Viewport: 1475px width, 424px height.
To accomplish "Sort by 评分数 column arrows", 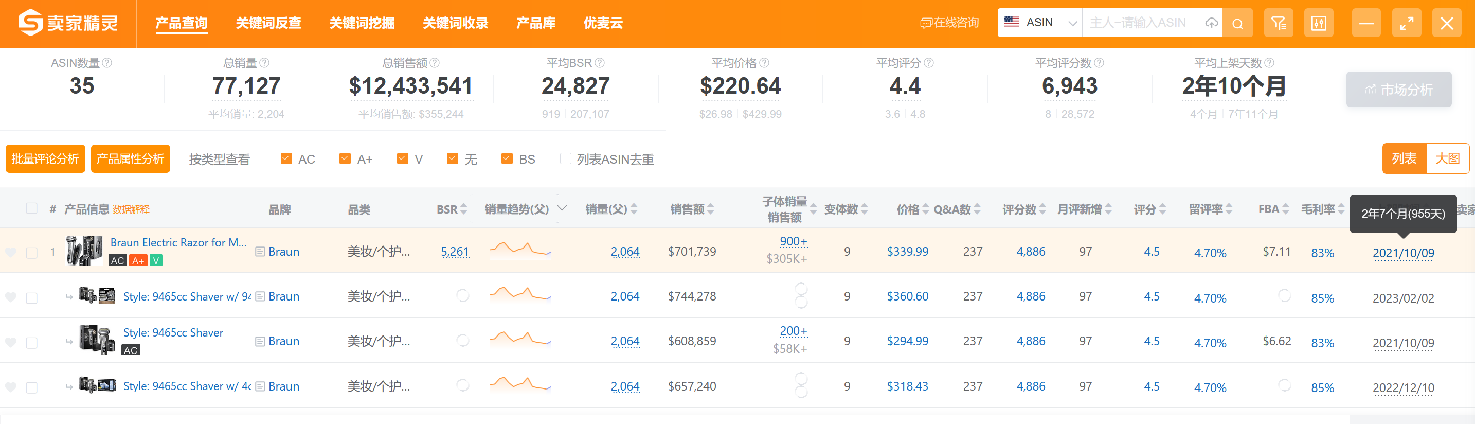I will pyautogui.click(x=1042, y=209).
